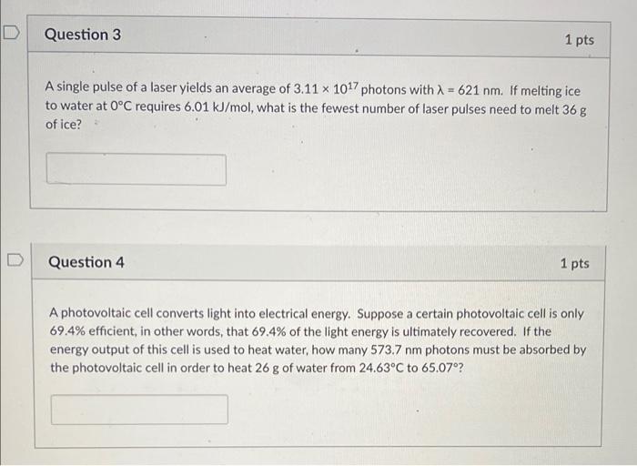Flag Question 4 with bookmark icon
The height and width of the screenshot is (466, 637).
point(15,260)
